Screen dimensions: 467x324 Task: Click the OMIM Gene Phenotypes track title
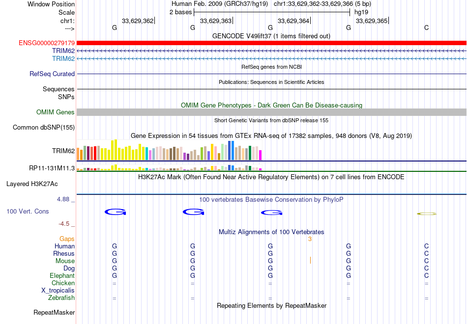pos(271,106)
